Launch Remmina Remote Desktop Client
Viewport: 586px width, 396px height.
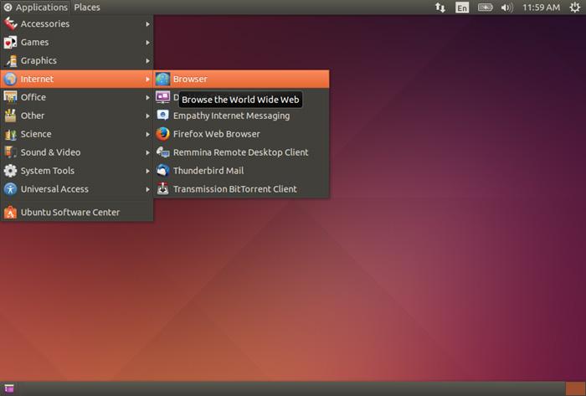pos(241,152)
